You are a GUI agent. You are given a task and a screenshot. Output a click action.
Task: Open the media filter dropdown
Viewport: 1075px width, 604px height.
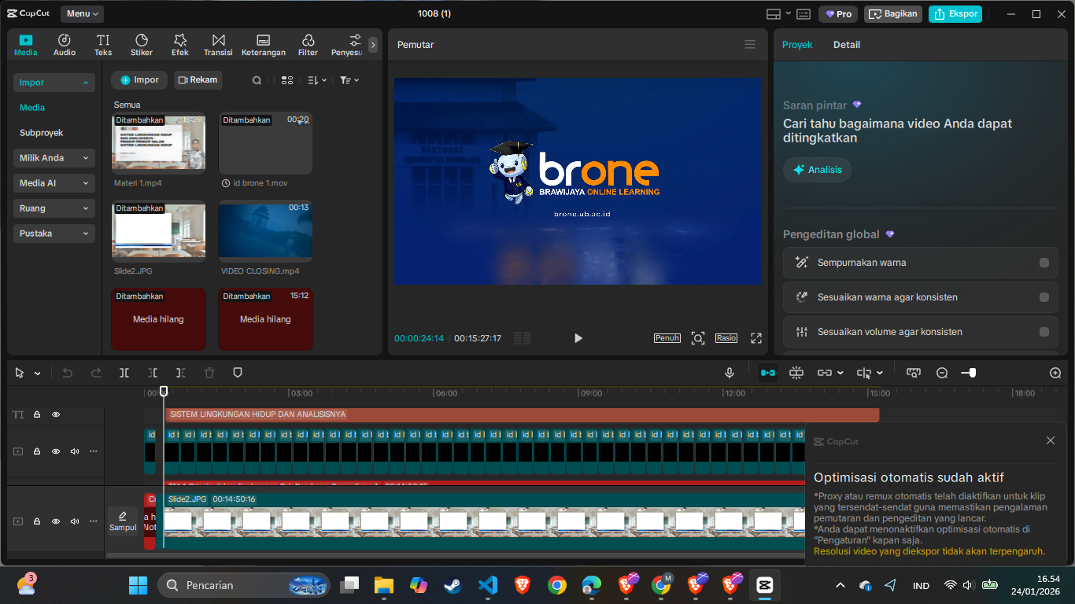point(349,80)
